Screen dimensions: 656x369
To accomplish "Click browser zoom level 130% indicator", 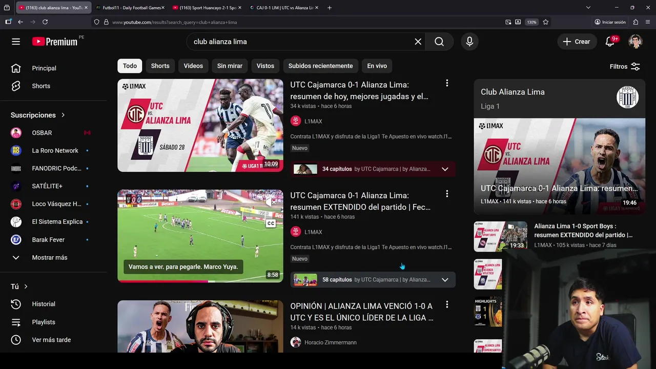I will tap(531, 22).
